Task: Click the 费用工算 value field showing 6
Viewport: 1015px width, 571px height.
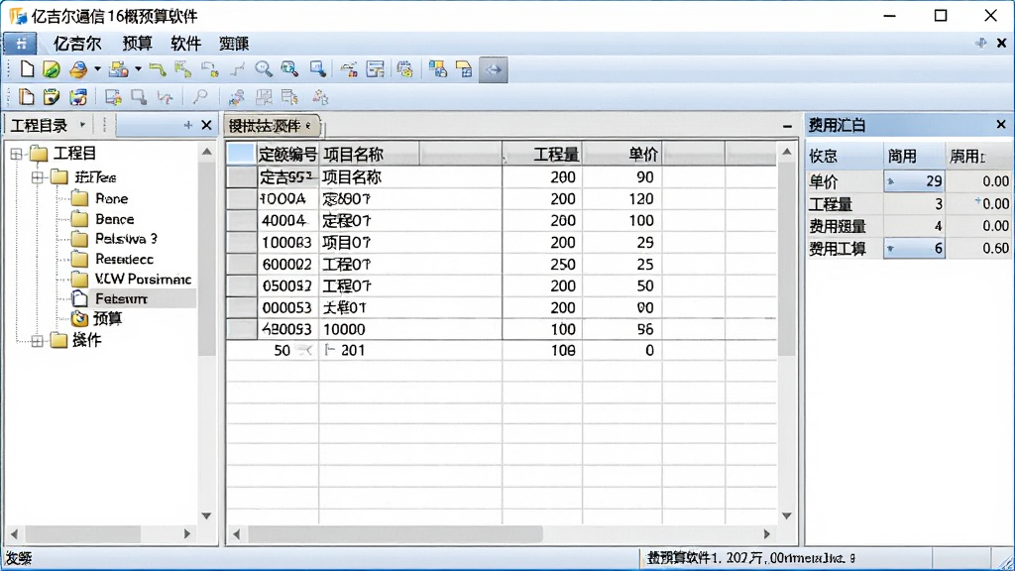Action: coord(914,248)
